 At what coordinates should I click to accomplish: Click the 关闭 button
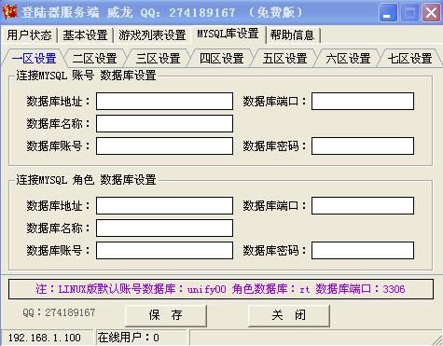(289, 315)
